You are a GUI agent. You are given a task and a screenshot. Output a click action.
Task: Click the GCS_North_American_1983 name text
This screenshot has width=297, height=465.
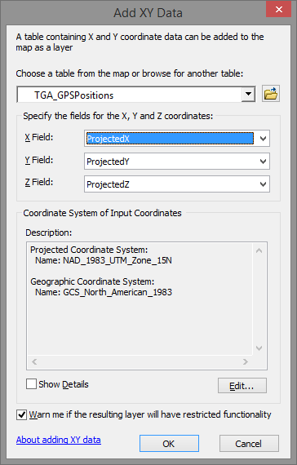[117, 292]
